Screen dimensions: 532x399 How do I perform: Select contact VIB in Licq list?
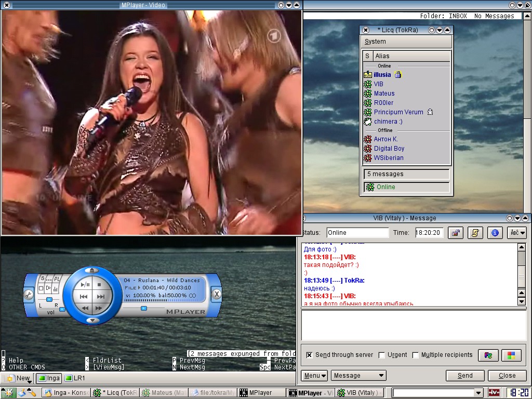click(406, 84)
